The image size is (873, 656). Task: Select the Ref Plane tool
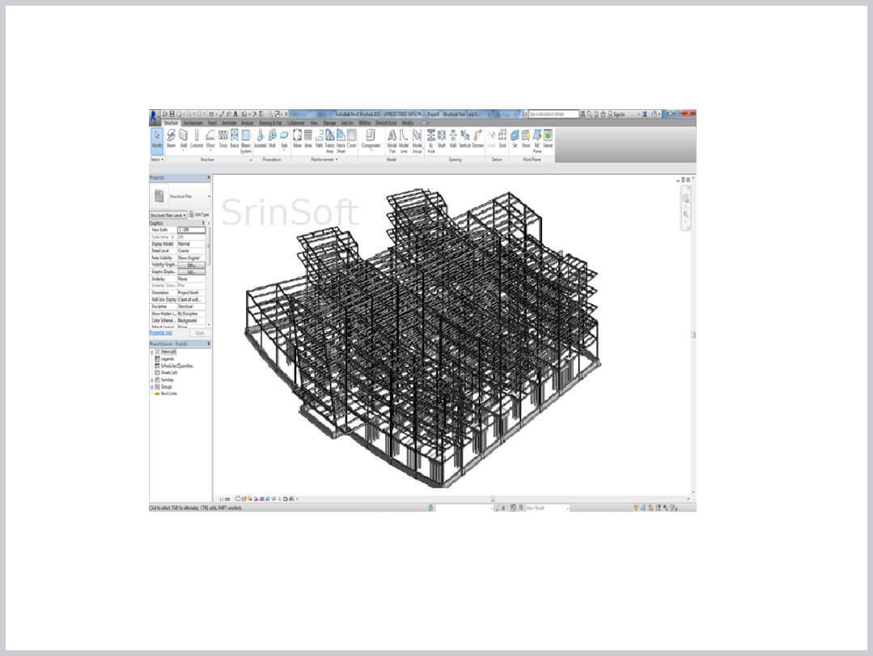537,141
